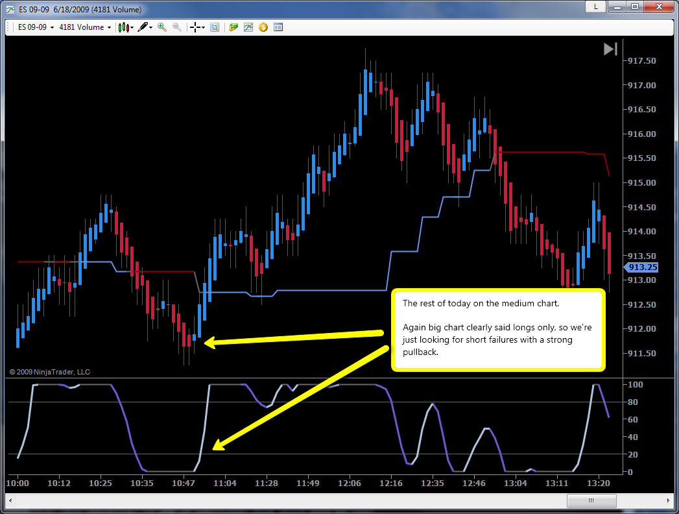The height and width of the screenshot is (514, 679).
Task: Click the 917.50 price axis label
Action: point(641,60)
